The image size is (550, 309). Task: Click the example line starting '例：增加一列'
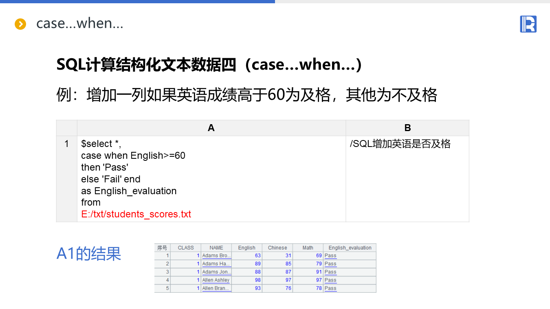coord(247,95)
